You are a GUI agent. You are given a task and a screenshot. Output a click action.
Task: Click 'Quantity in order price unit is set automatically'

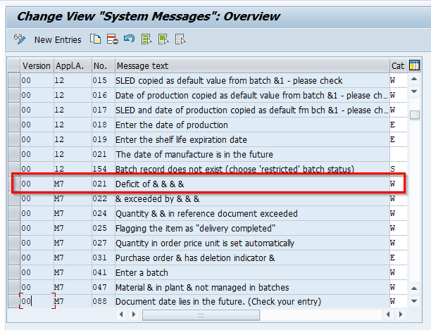pos(205,243)
